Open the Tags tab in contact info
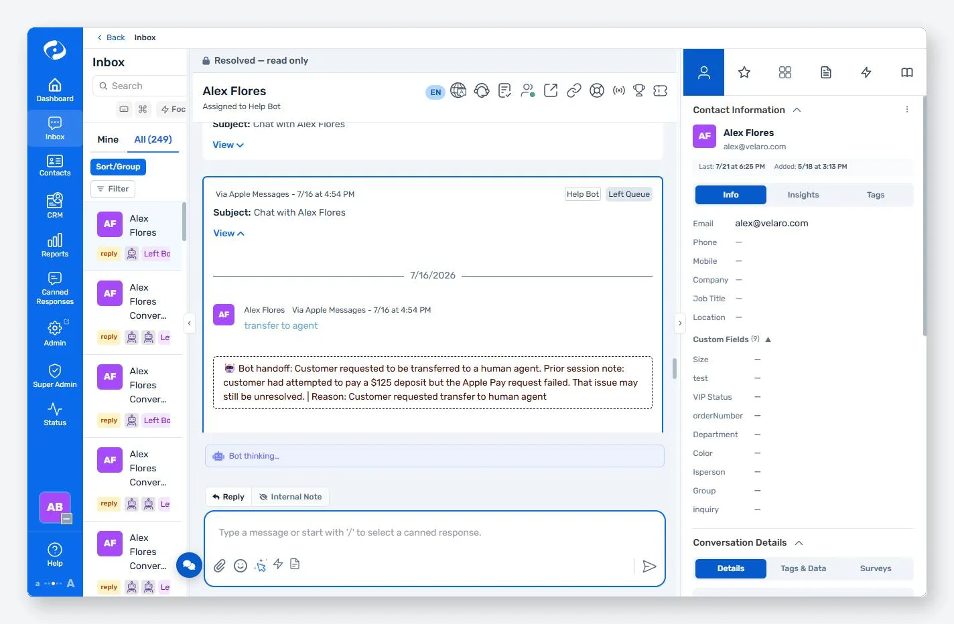This screenshot has width=954, height=624. click(x=876, y=195)
